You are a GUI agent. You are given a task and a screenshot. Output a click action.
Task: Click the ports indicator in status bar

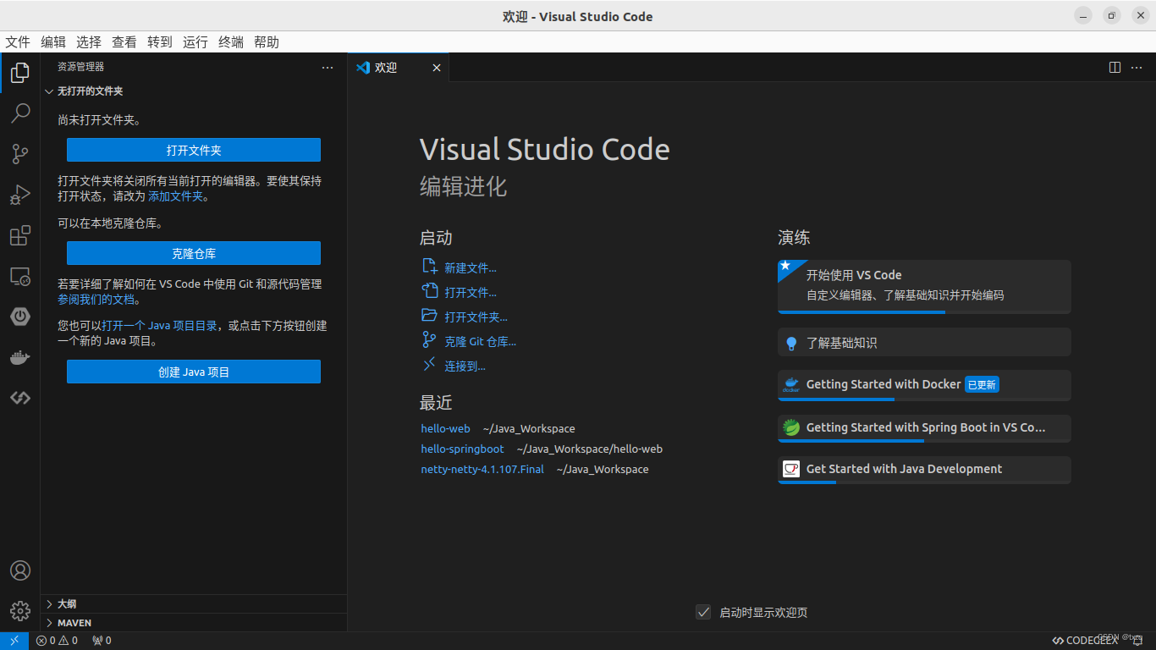(x=102, y=641)
